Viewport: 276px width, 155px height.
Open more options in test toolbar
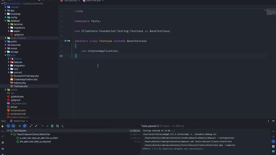click(x=63, y=126)
